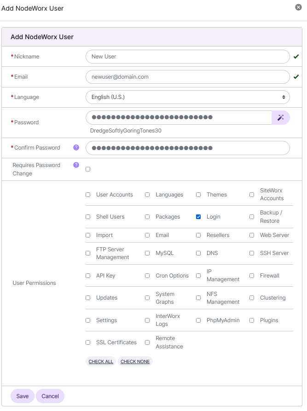Disable the Login permission
307x411 pixels.
pos(198,217)
